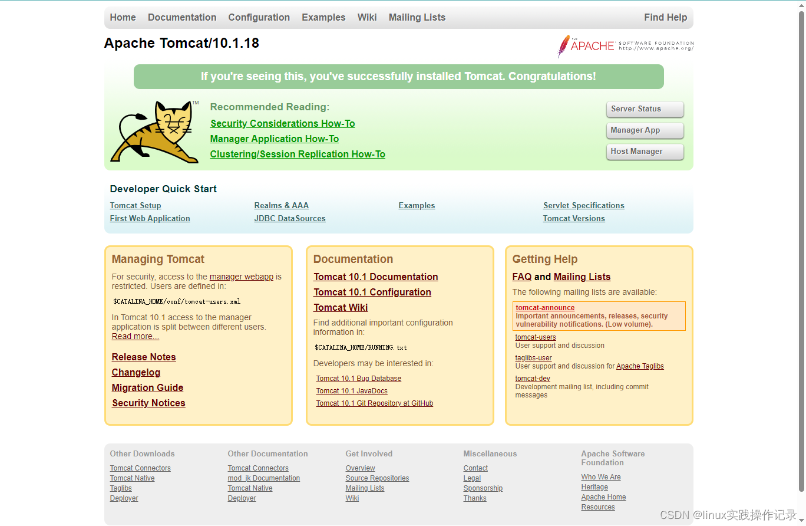This screenshot has height=526, width=806.
Task: Open First Web Application link
Action: coord(150,218)
